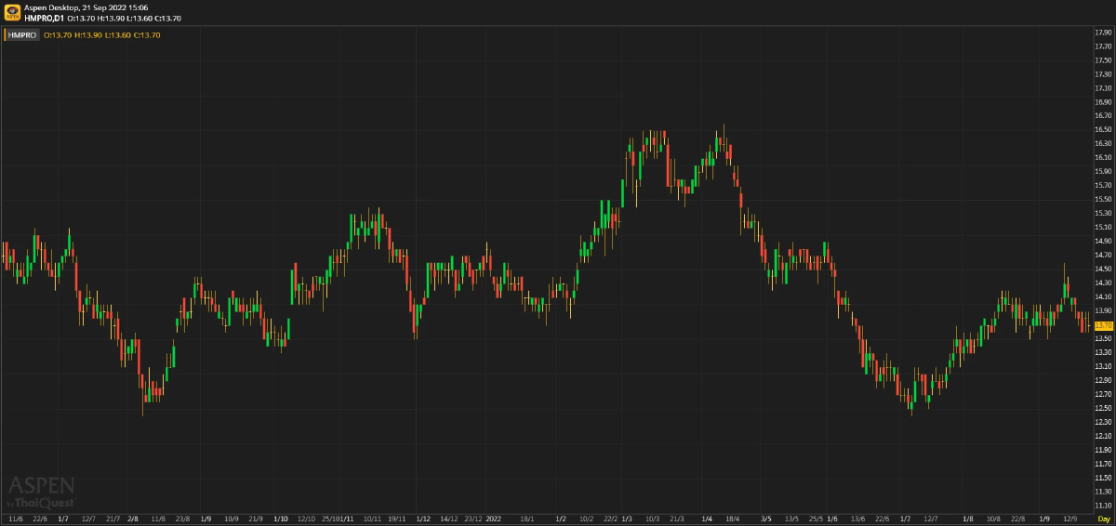Click the HMPRO,D1 chart title text
The width and height of the screenshot is (1116, 526).
45,18
